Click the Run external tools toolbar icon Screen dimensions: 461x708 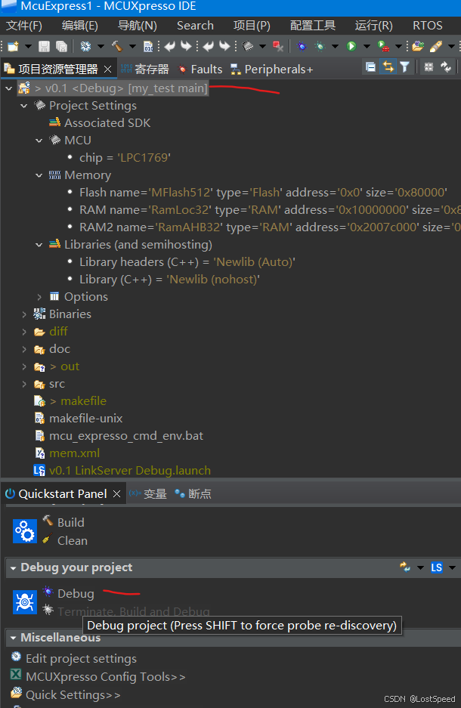(x=383, y=46)
